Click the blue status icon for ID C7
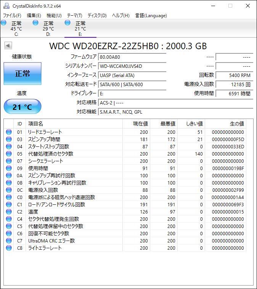The height and width of the screenshot is (289, 257). click(9, 241)
